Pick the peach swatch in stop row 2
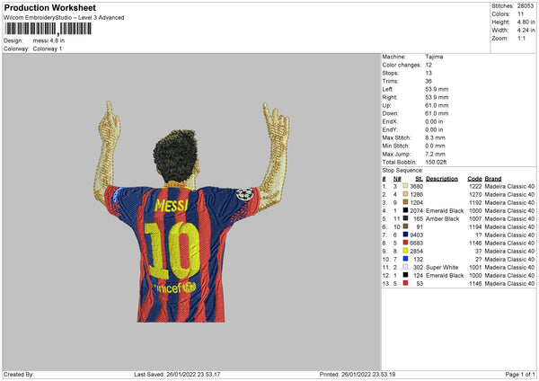The width and height of the screenshot is (539, 381). (x=406, y=194)
